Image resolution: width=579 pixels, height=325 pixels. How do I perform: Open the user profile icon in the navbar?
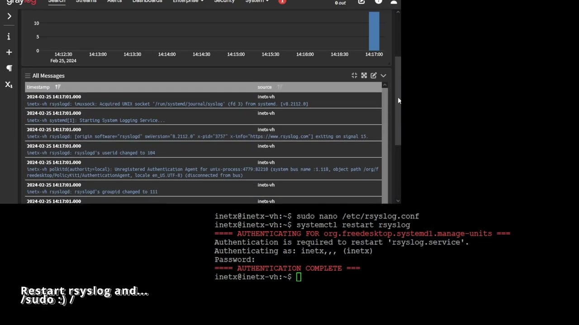click(394, 2)
